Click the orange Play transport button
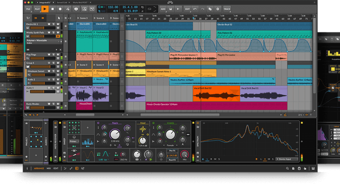The width and height of the screenshot is (340, 185). 45,8
